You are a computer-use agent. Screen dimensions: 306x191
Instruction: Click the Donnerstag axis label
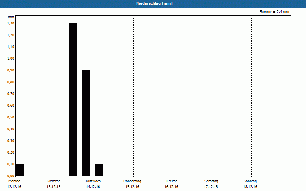pyautogui.click(x=132, y=181)
